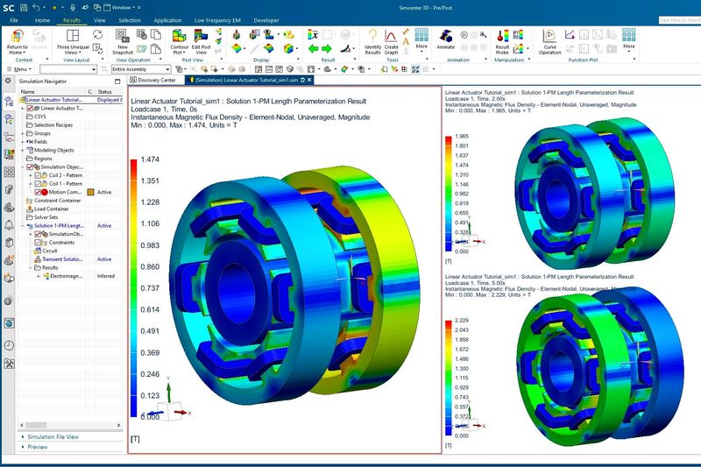Open the File menu
The image size is (701, 467).
click(x=14, y=20)
